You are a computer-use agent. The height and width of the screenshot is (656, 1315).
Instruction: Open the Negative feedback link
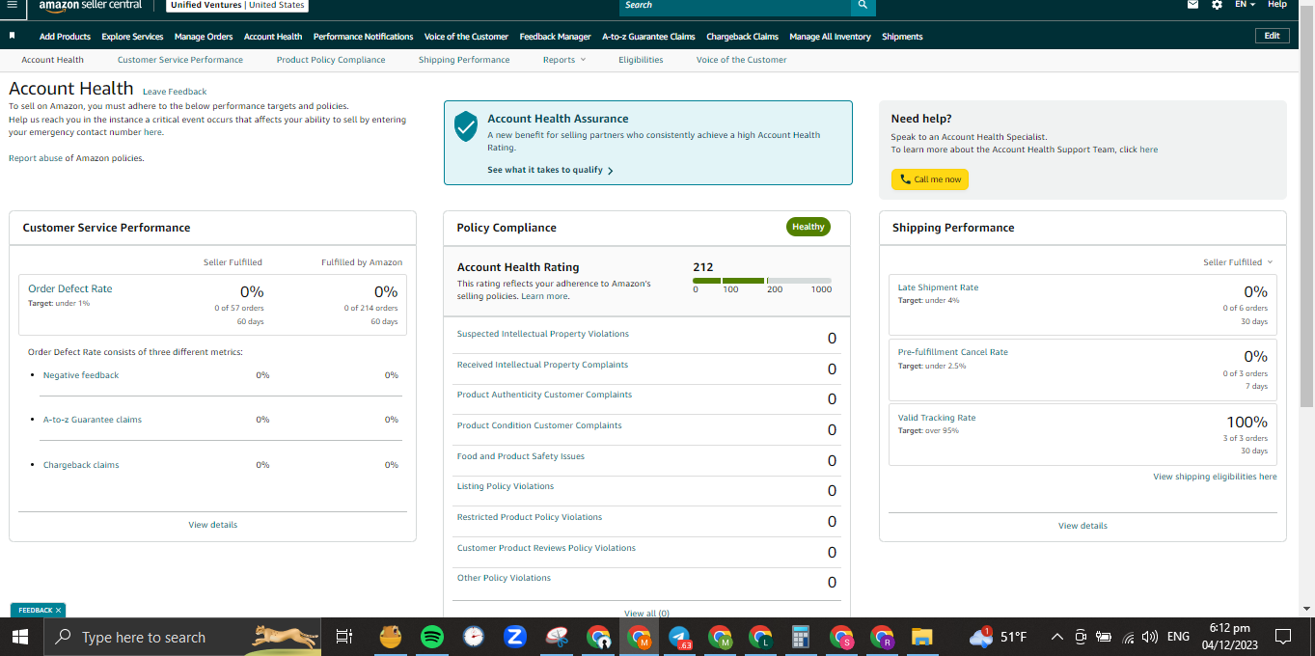81,375
